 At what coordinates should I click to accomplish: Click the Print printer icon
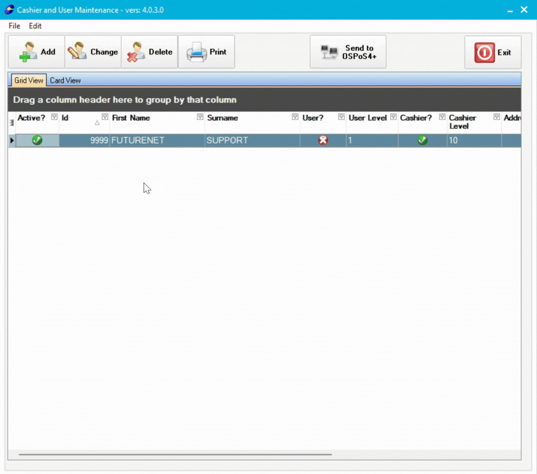point(197,52)
